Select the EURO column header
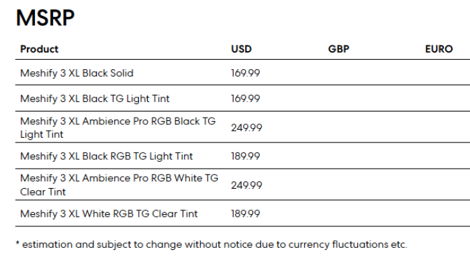 (x=439, y=49)
